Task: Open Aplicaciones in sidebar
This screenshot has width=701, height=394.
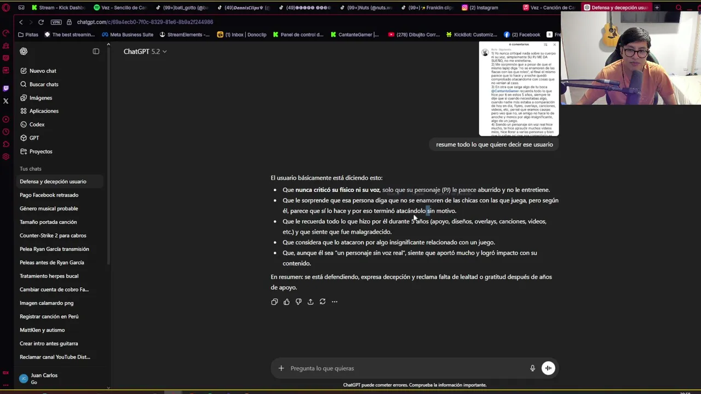Action: click(44, 111)
